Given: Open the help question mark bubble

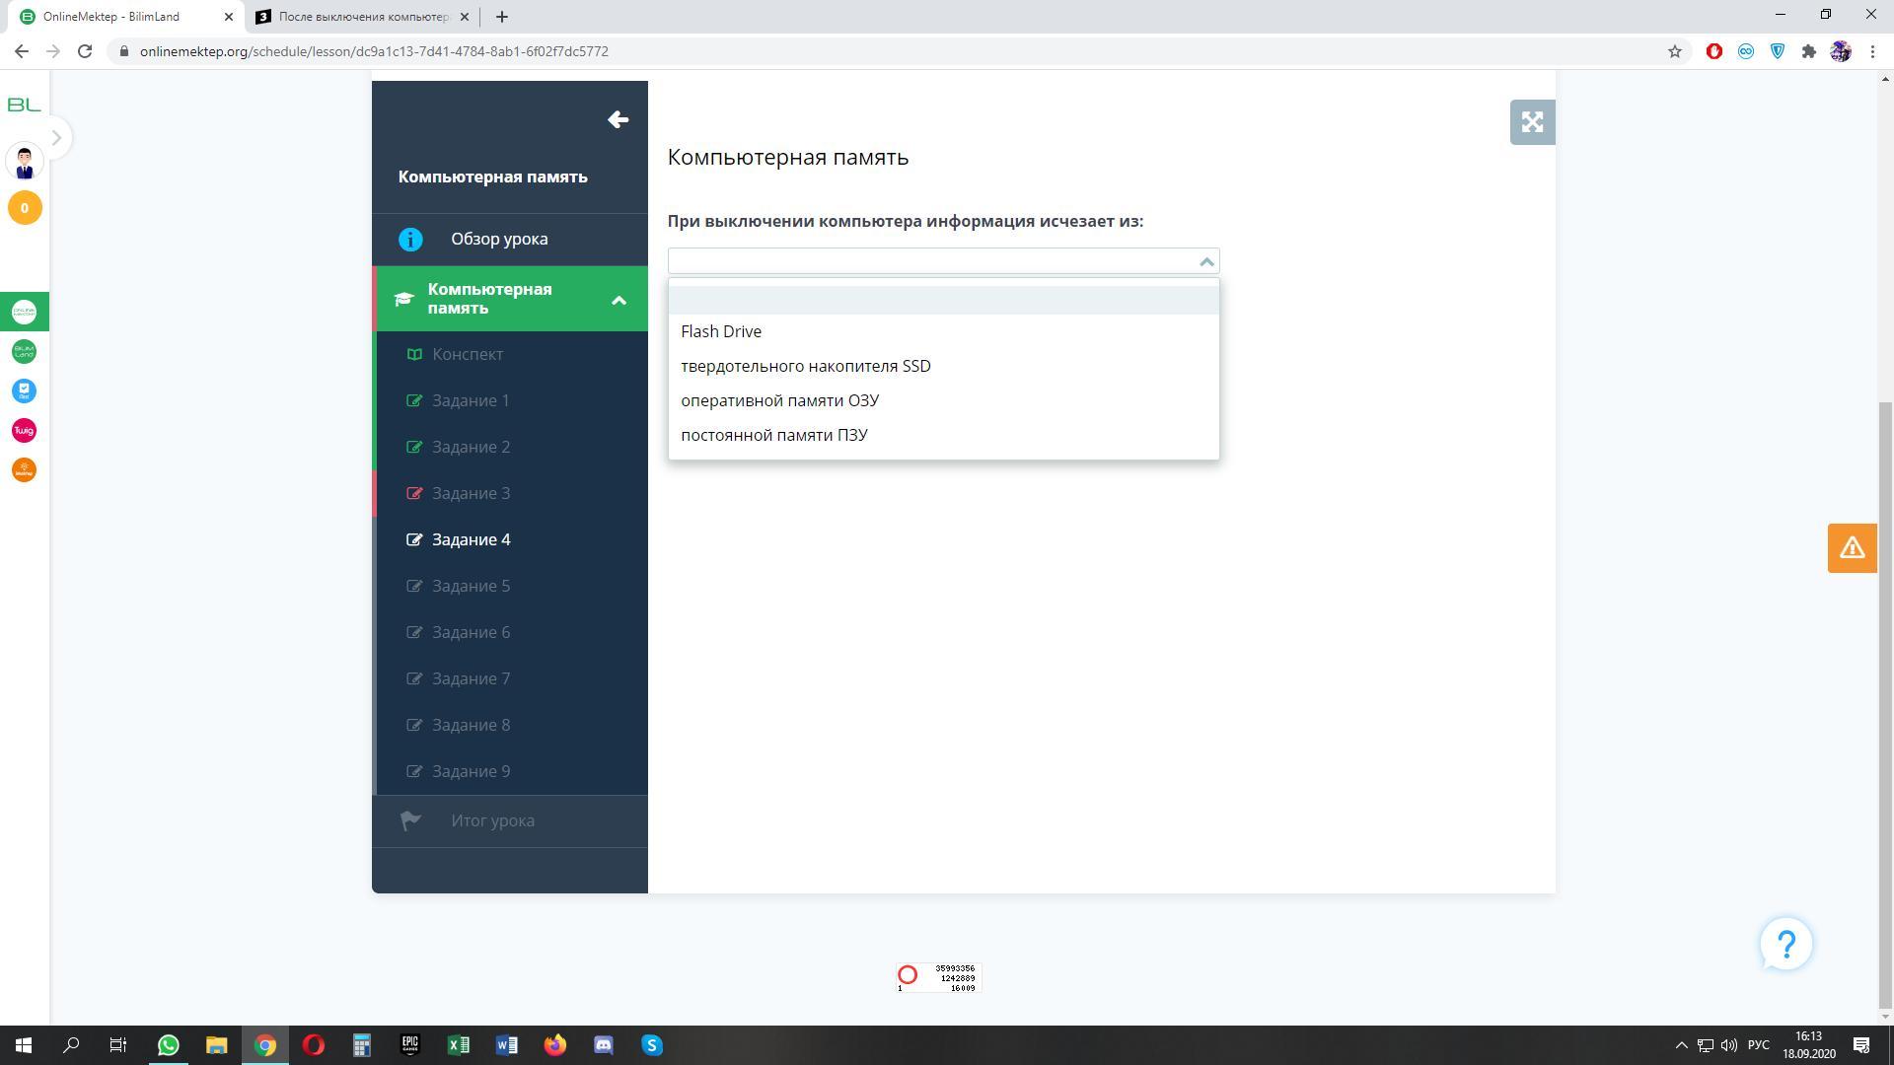Looking at the screenshot, I should tap(1785, 944).
